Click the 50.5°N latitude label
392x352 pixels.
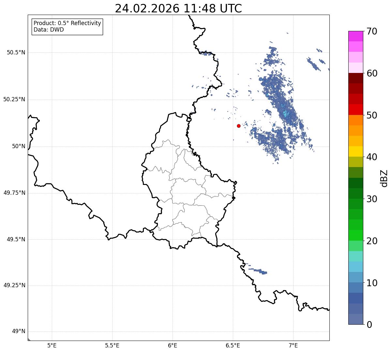pyautogui.click(x=16, y=52)
